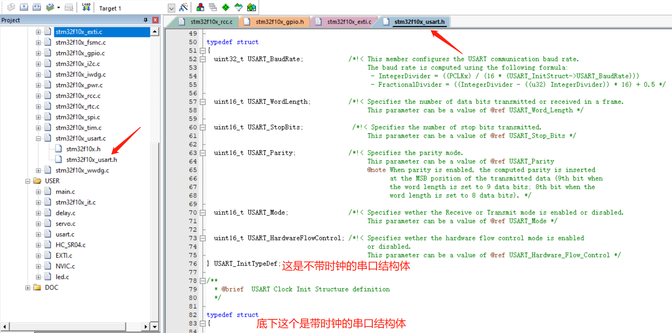672x333 pixels.
Task: Open Manage Run-Time Environment green diamond icon
Action: click(225, 7)
